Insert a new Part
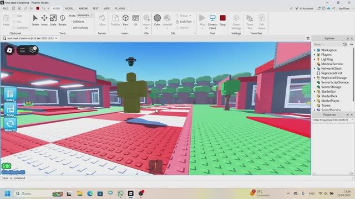The width and height of the screenshot is (355, 199). click(x=125, y=20)
